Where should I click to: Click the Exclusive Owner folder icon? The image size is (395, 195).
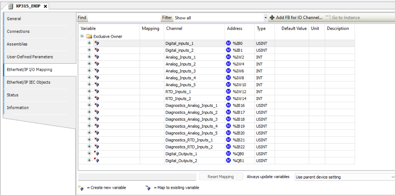coord(89,36)
